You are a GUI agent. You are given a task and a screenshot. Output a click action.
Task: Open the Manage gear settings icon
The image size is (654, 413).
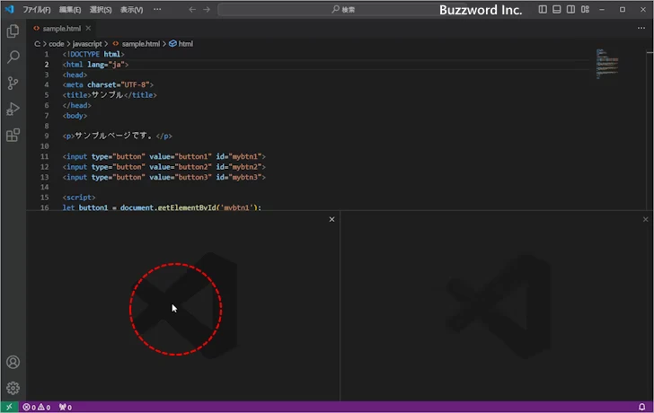(13, 388)
